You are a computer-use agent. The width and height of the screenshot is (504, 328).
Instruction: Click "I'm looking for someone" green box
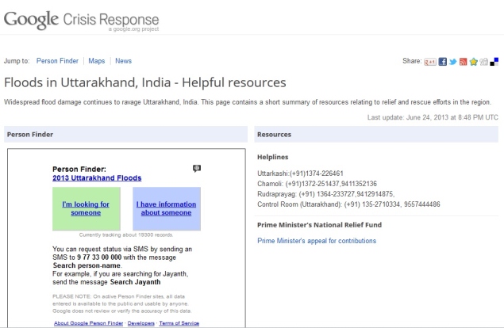tap(87, 208)
